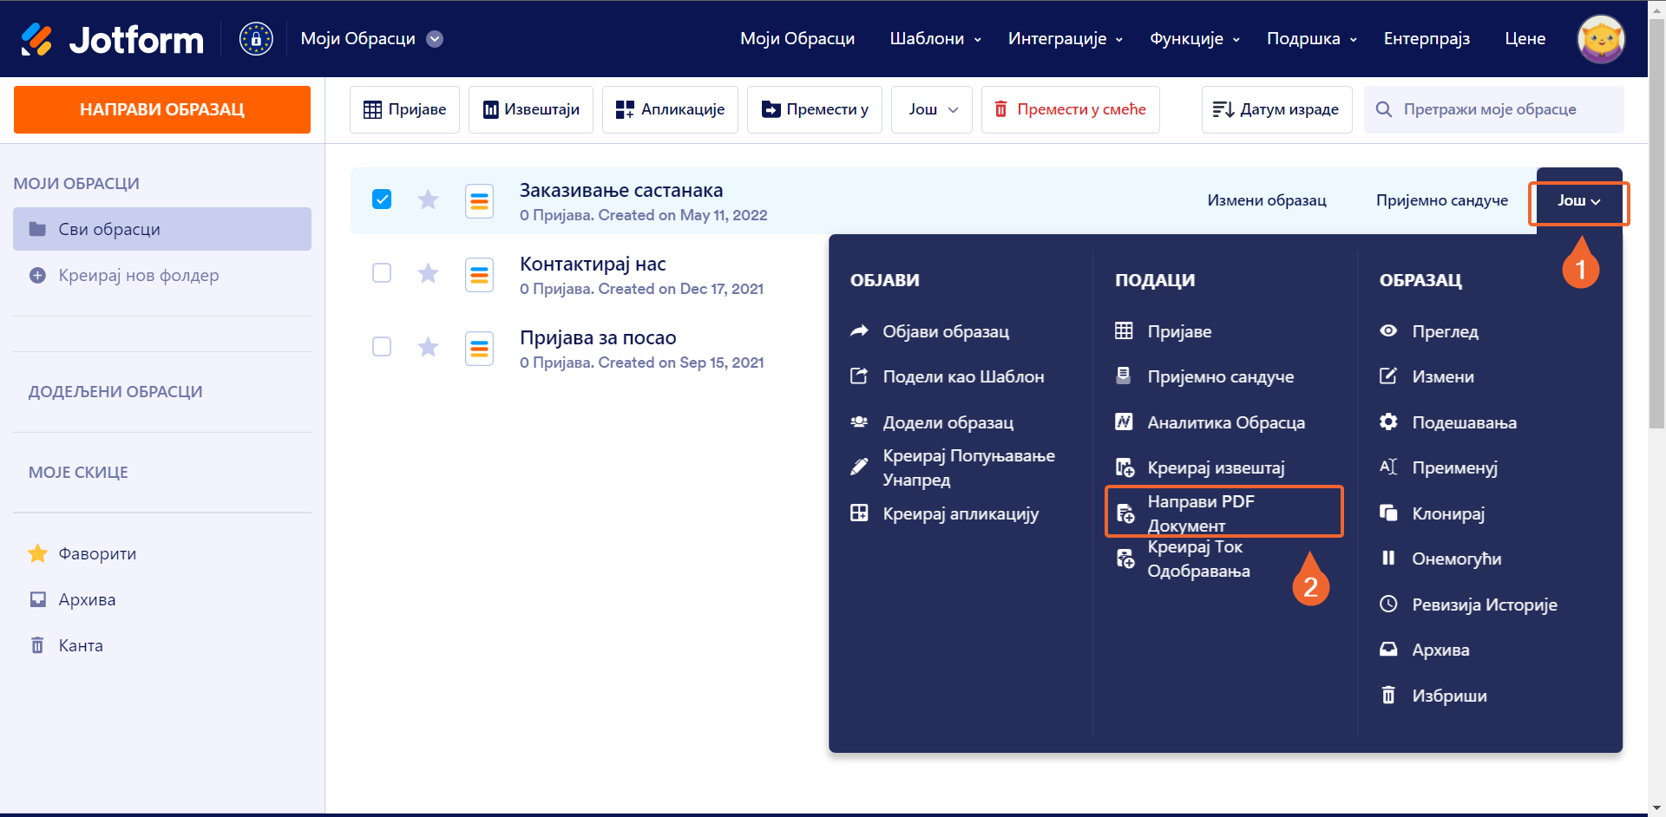The height and width of the screenshot is (817, 1666).
Task: Click the Пријава за посао form icon
Action: pyautogui.click(x=479, y=349)
